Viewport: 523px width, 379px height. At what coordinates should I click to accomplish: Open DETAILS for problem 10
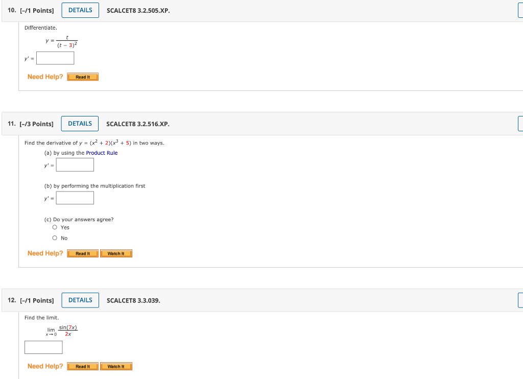click(80, 9)
